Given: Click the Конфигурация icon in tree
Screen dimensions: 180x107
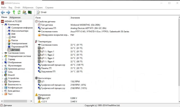Looking at the screenshot, I should click(6, 88).
